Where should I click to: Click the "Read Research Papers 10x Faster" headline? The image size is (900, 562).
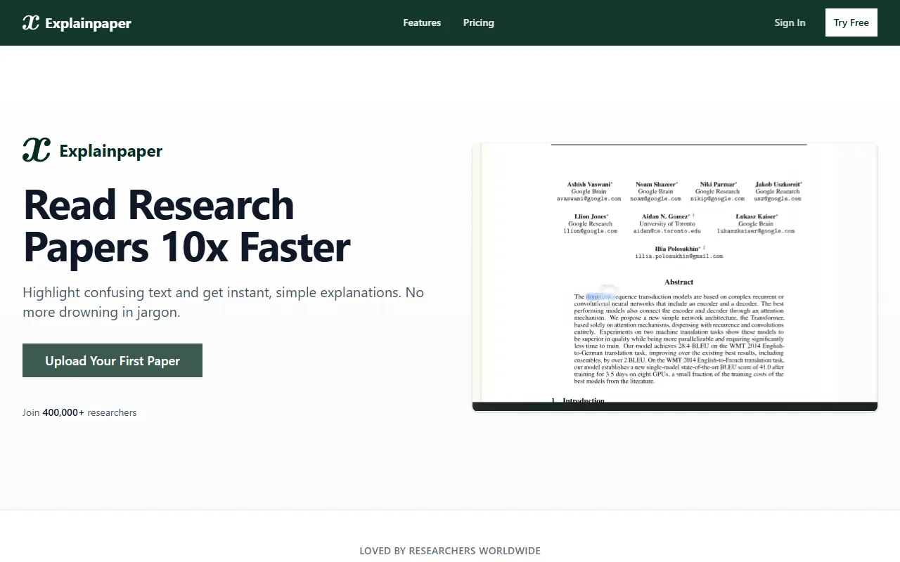[x=187, y=226]
